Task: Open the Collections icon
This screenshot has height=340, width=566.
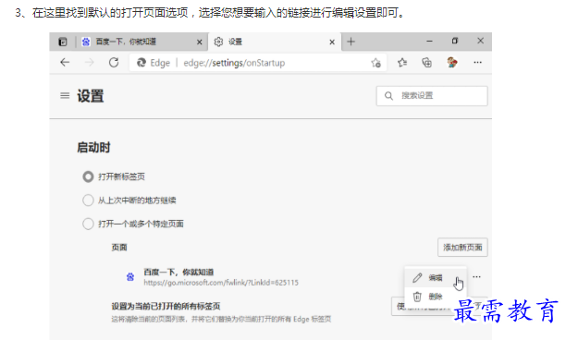Action: point(426,63)
